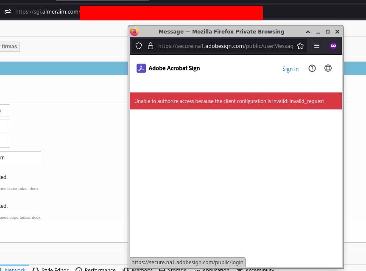Click the purple private browsing mask icon
Image resolution: width=366 pixels, height=271 pixels.
[x=333, y=46]
